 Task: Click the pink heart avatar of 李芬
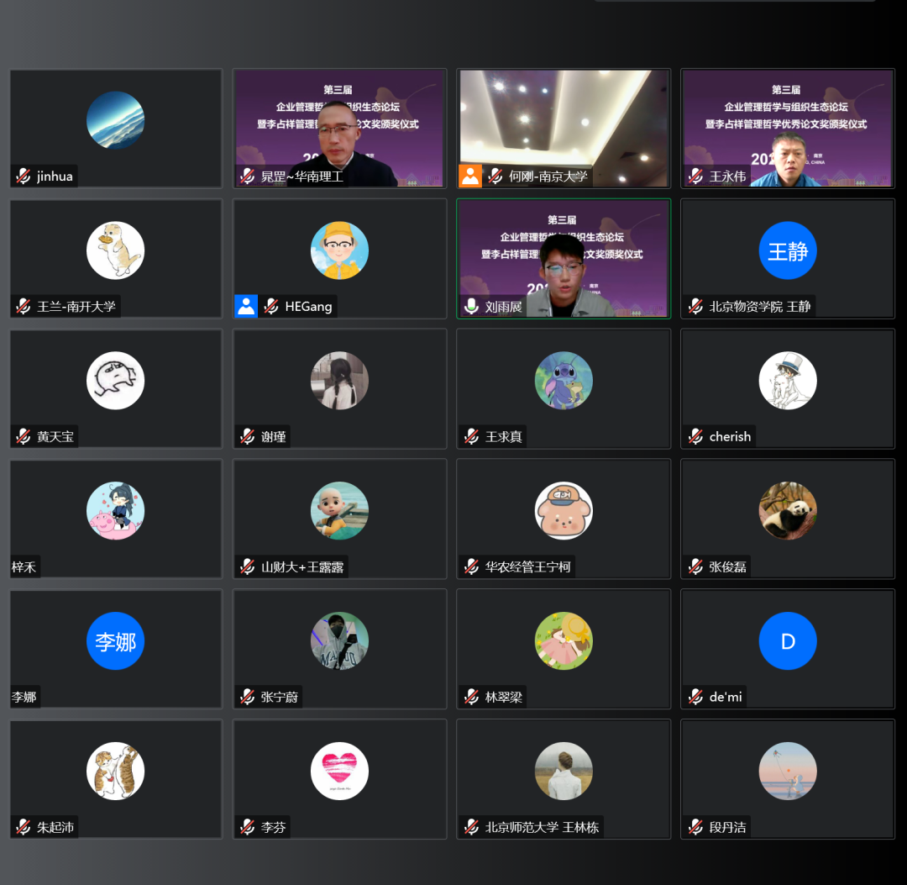click(x=339, y=771)
